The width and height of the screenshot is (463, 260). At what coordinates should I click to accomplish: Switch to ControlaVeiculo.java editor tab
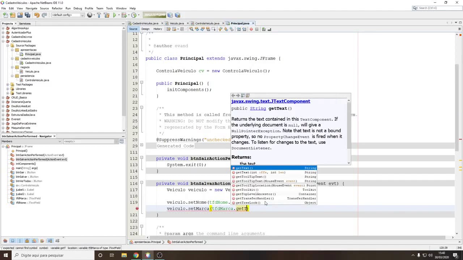point(207,23)
